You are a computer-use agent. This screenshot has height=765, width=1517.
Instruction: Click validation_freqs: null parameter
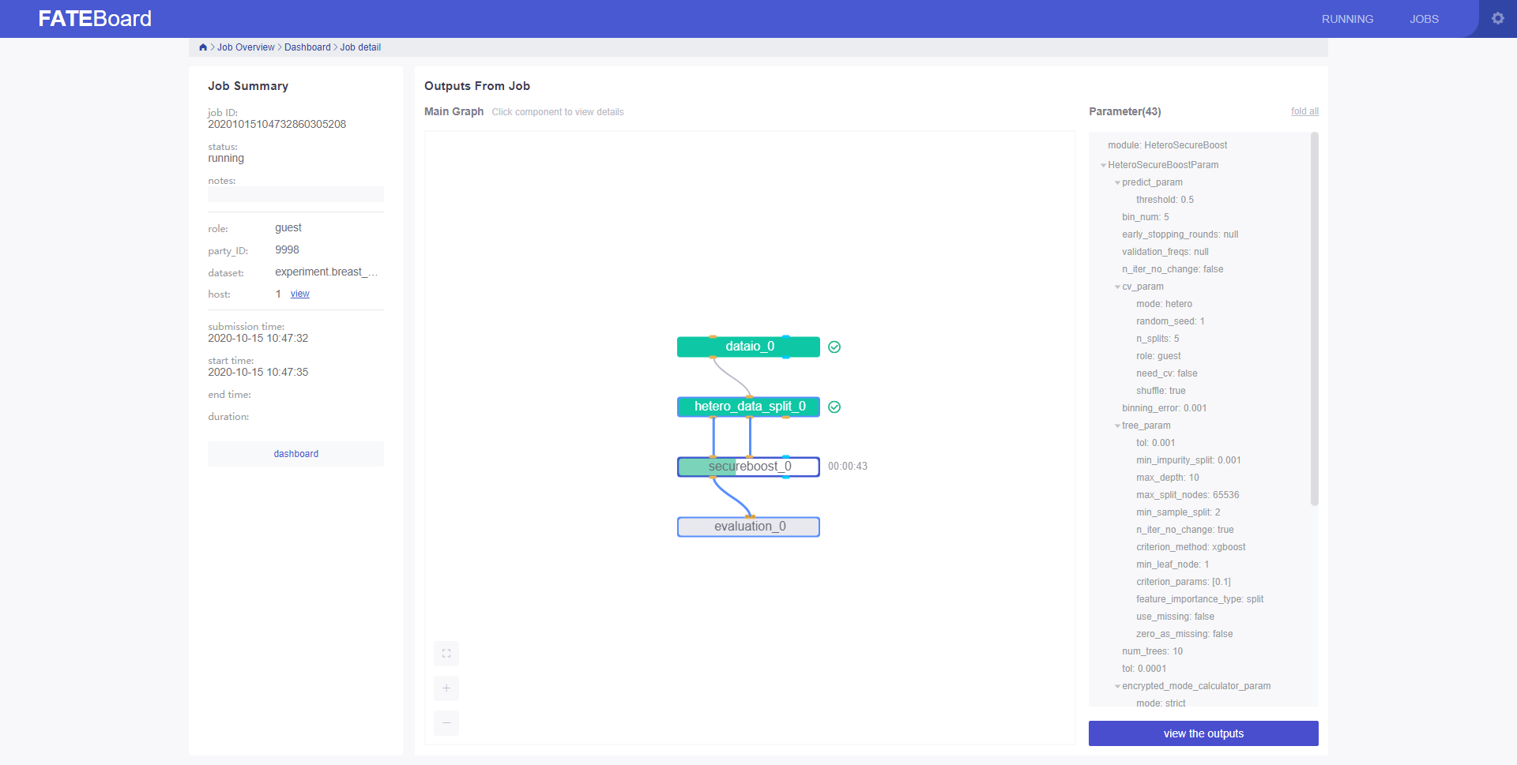coord(1165,252)
